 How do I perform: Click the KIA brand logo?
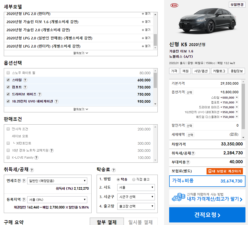click(174, 5)
